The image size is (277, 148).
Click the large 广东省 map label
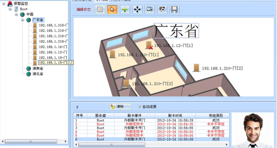[176, 31]
